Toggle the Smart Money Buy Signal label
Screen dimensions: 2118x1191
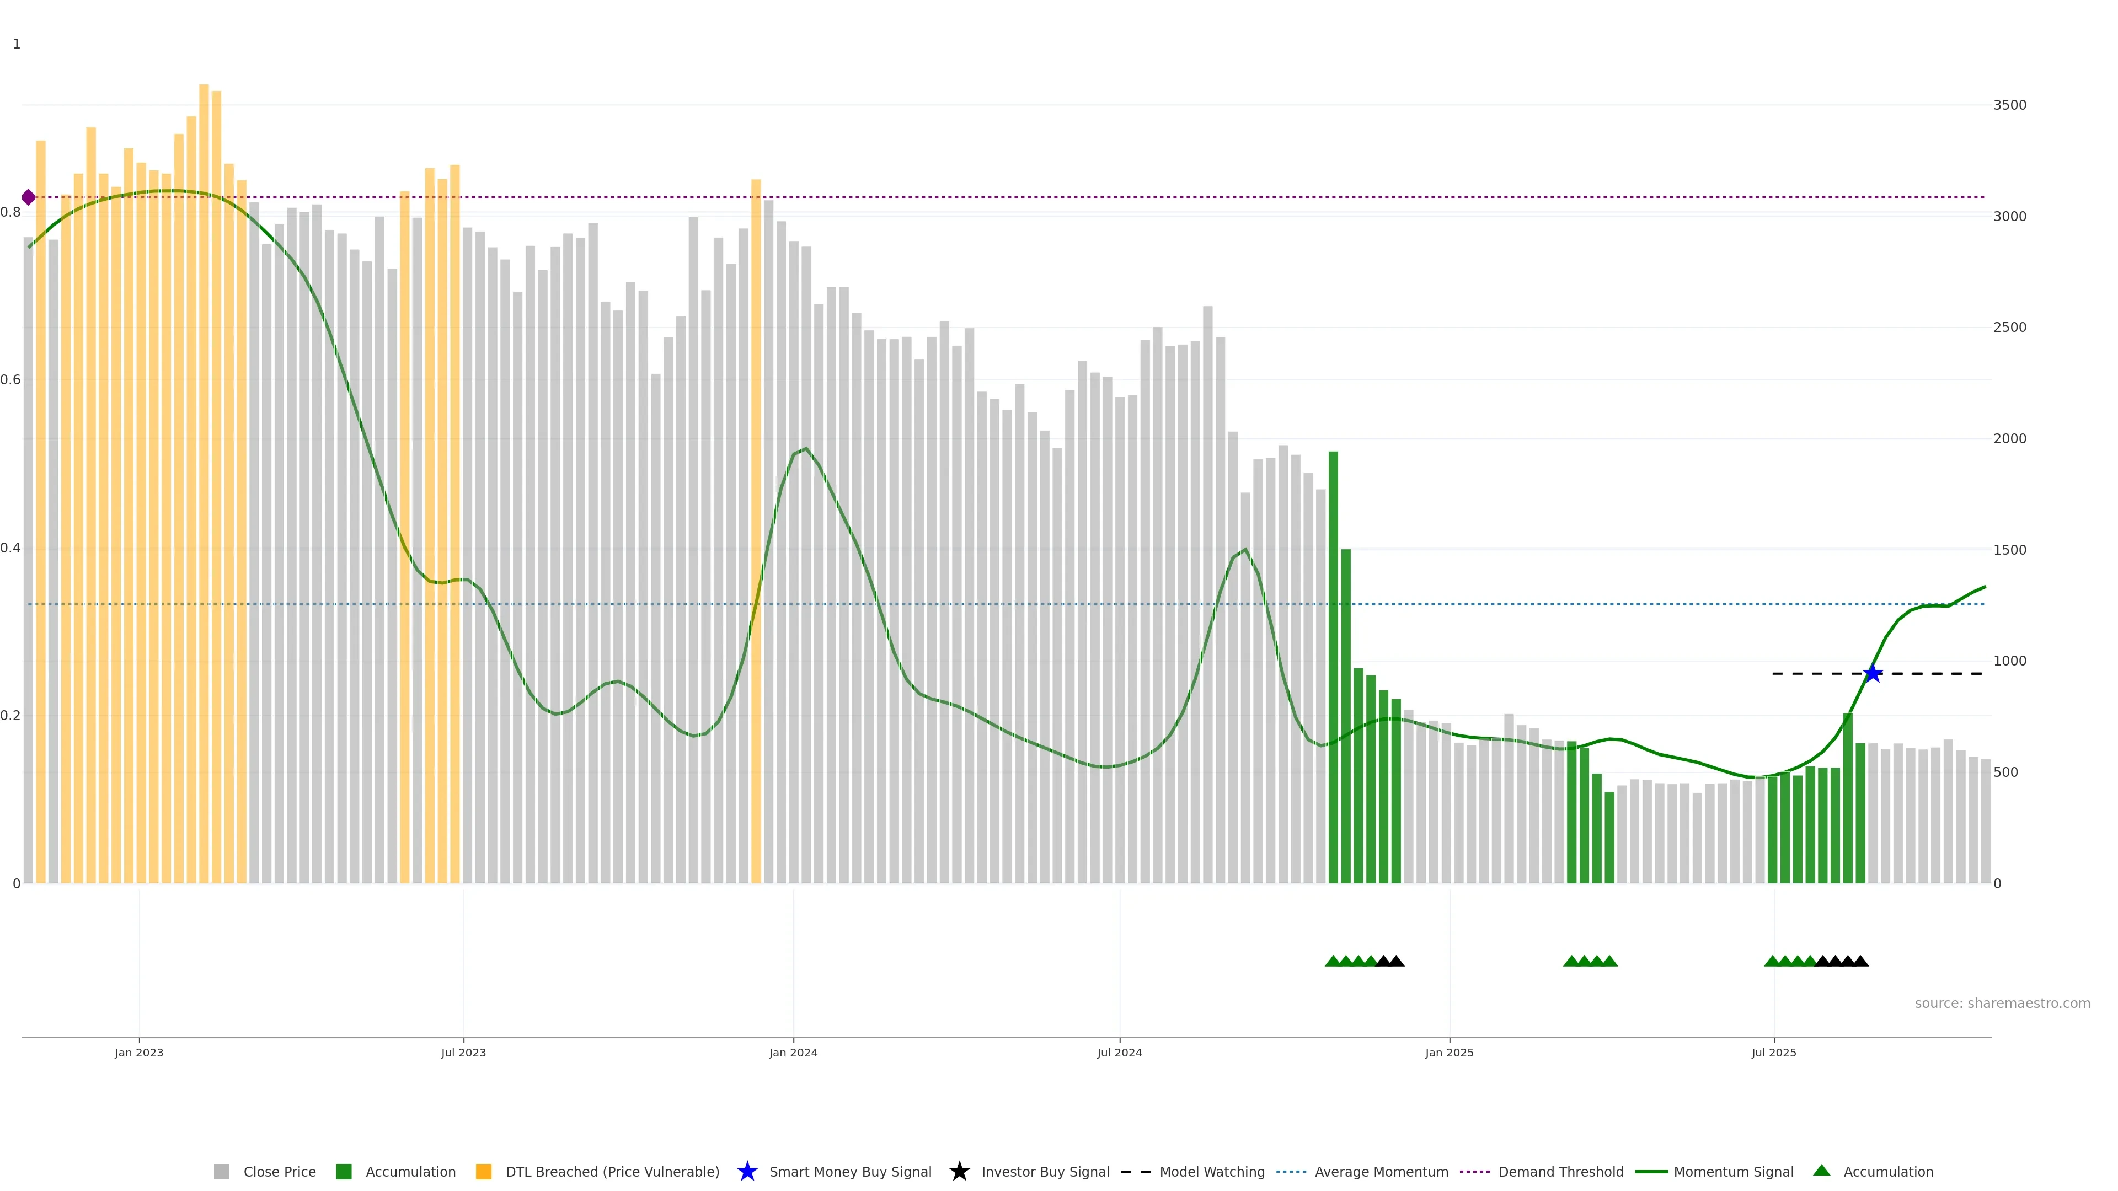[x=850, y=1171]
